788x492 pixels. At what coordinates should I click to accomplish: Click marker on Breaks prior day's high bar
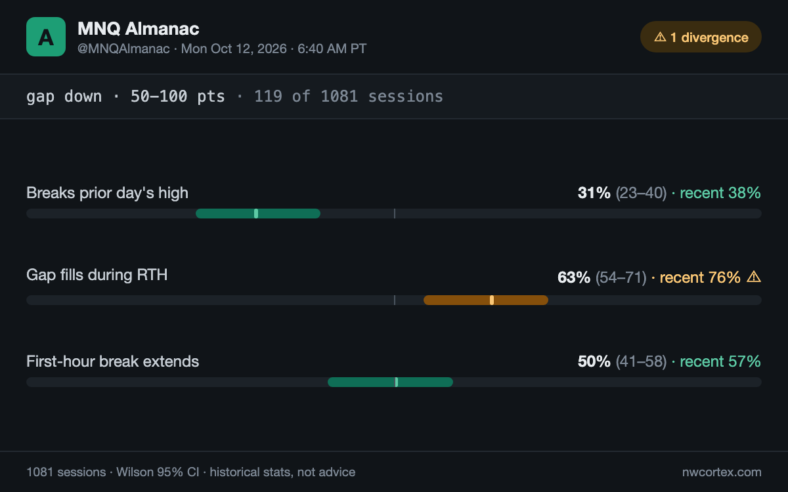256,213
